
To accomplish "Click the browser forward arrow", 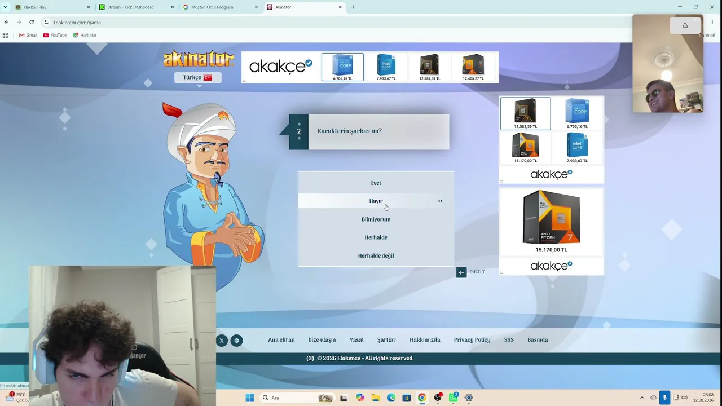I will tap(19, 22).
